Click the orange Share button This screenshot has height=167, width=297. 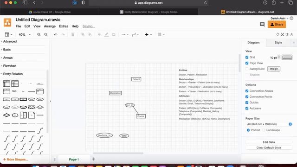point(277,25)
